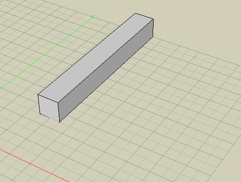Select the left vertical edge of the end face
Viewport: 241px width, 182px height.
(x=39, y=104)
